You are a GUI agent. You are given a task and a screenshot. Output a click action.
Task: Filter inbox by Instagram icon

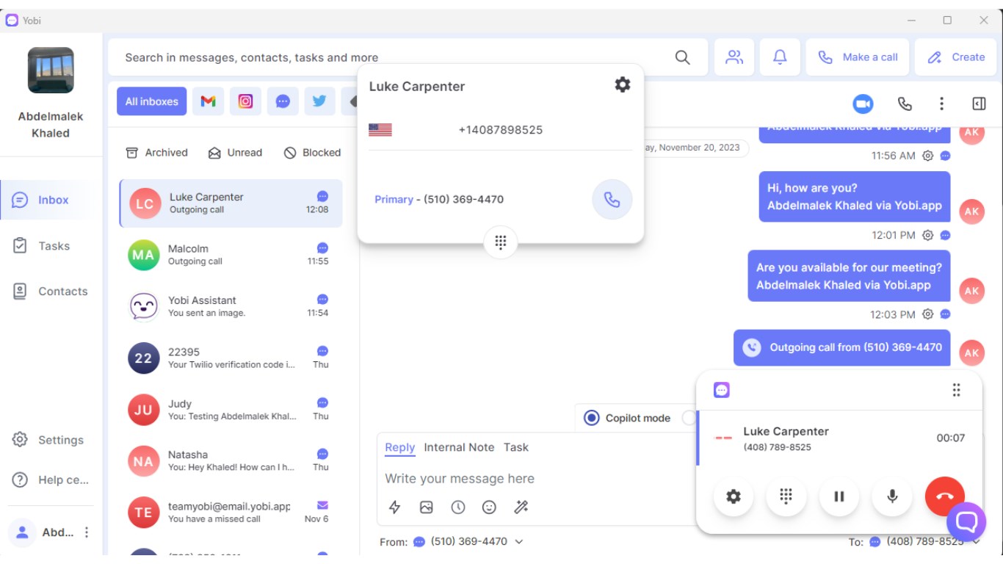click(x=245, y=101)
